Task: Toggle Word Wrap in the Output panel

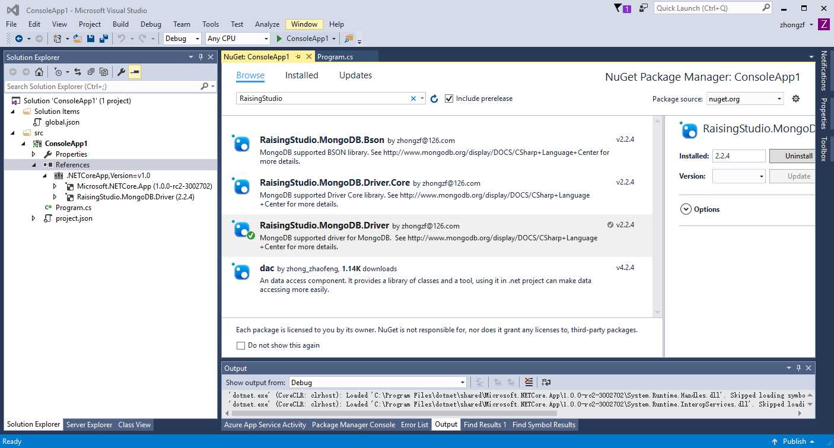Action: pos(546,383)
